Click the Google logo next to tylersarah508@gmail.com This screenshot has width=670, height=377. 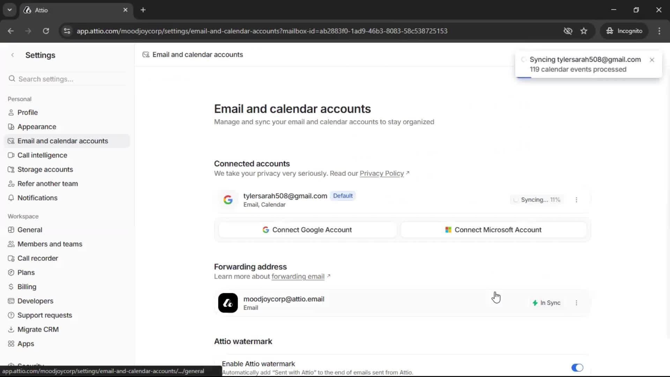228,200
